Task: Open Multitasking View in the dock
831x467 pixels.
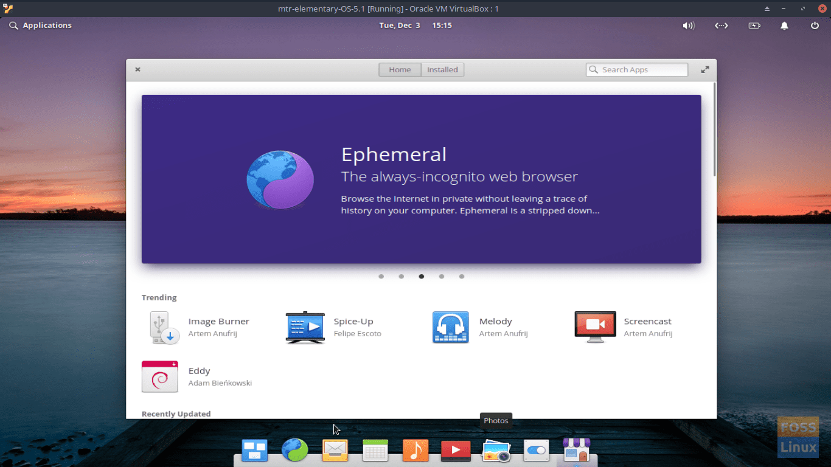Action: (x=254, y=451)
